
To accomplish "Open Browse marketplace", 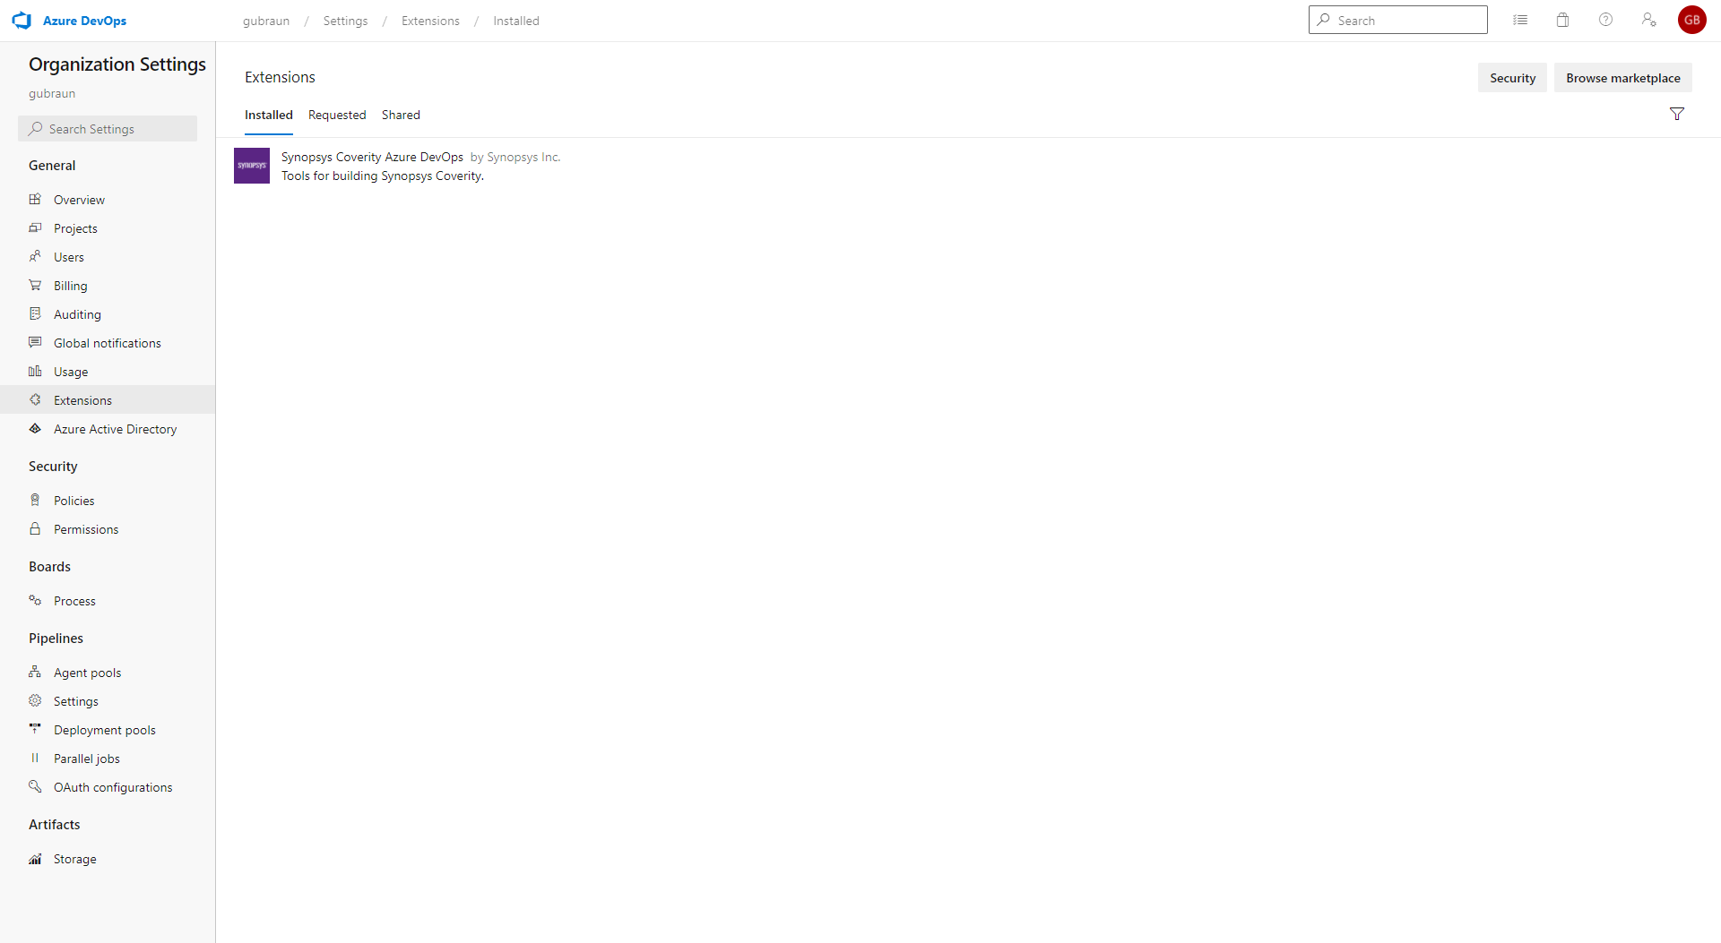I will click(1623, 77).
